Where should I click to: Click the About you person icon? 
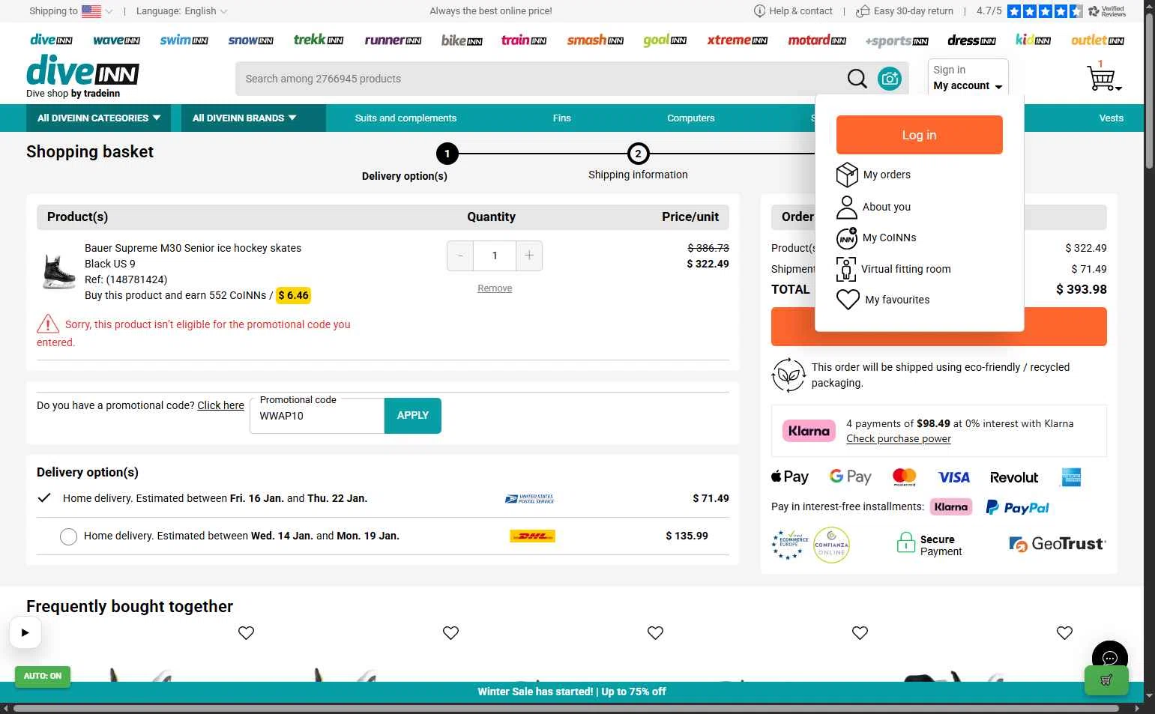click(x=847, y=207)
